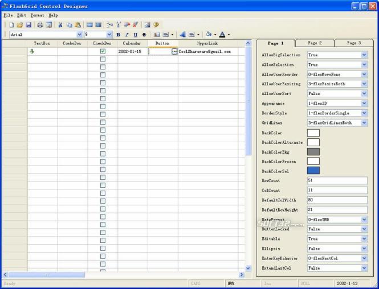Open an existing file with folder icon
Screen dimensions: 379x289
(20, 25)
